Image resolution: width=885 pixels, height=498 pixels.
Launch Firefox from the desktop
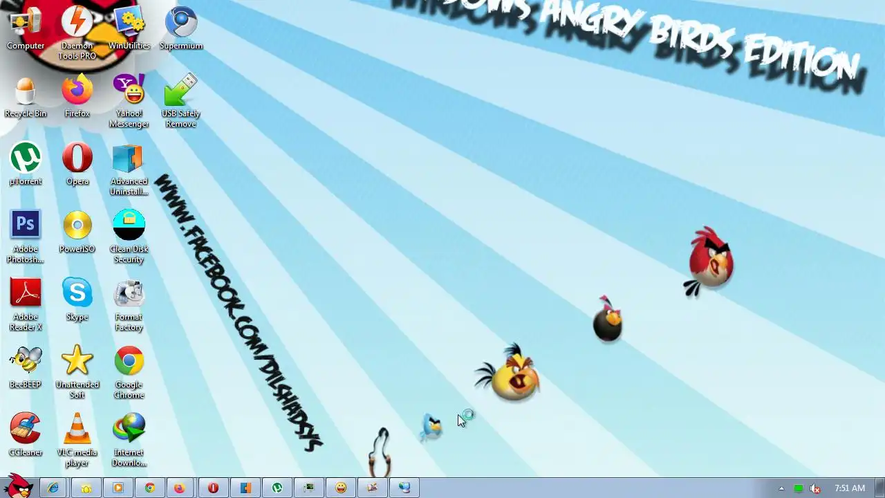click(x=77, y=97)
